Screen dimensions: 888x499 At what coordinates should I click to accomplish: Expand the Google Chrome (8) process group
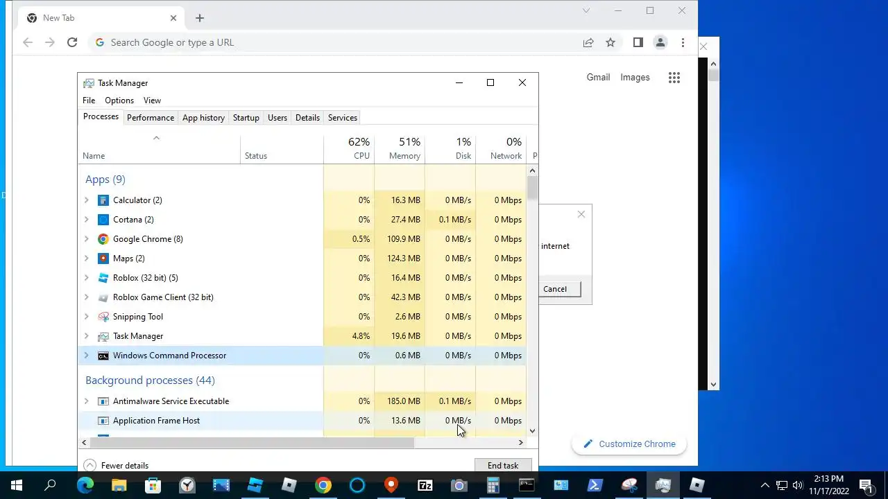(87, 239)
